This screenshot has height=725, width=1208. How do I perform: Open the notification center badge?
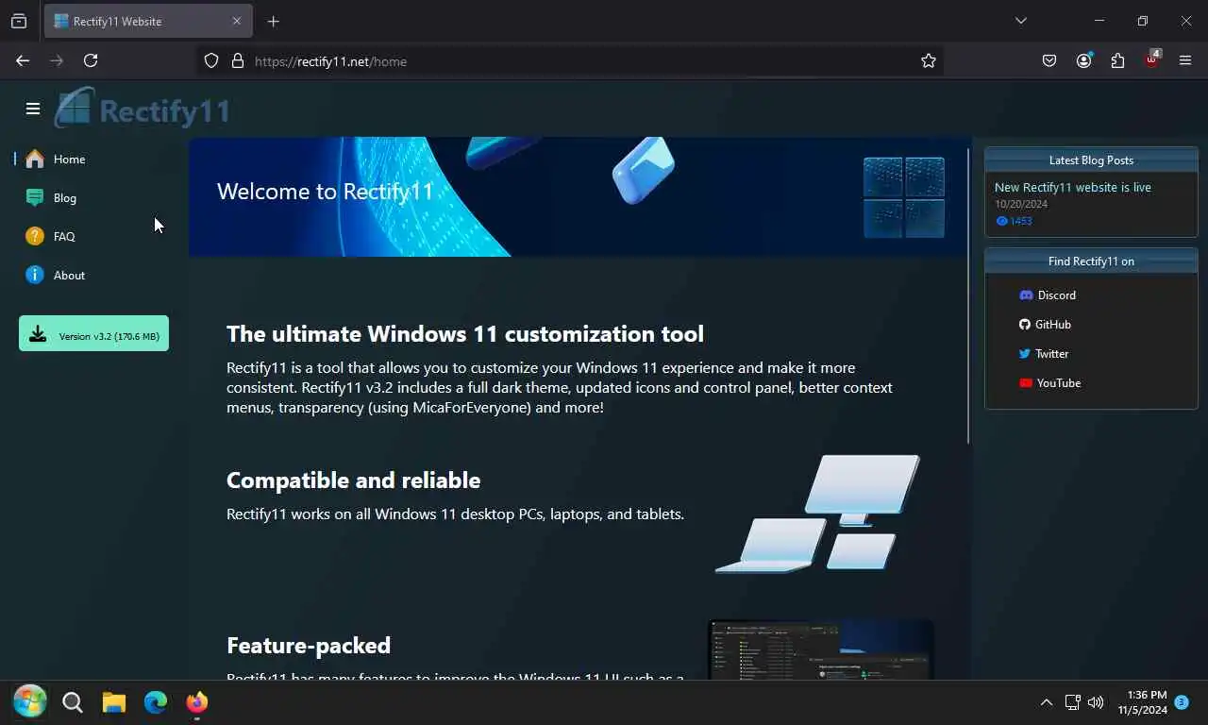1182,702
